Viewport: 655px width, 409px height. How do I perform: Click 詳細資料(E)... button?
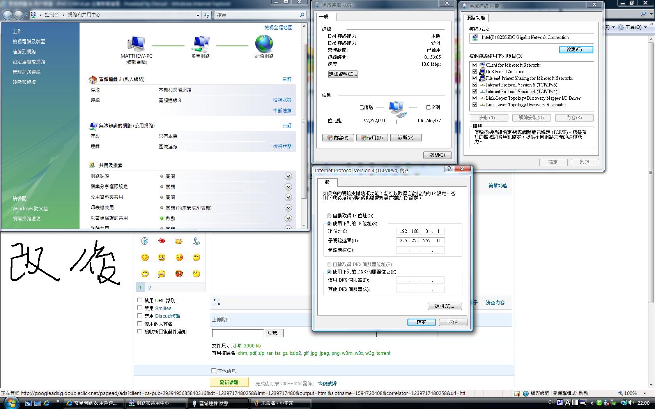coord(343,74)
